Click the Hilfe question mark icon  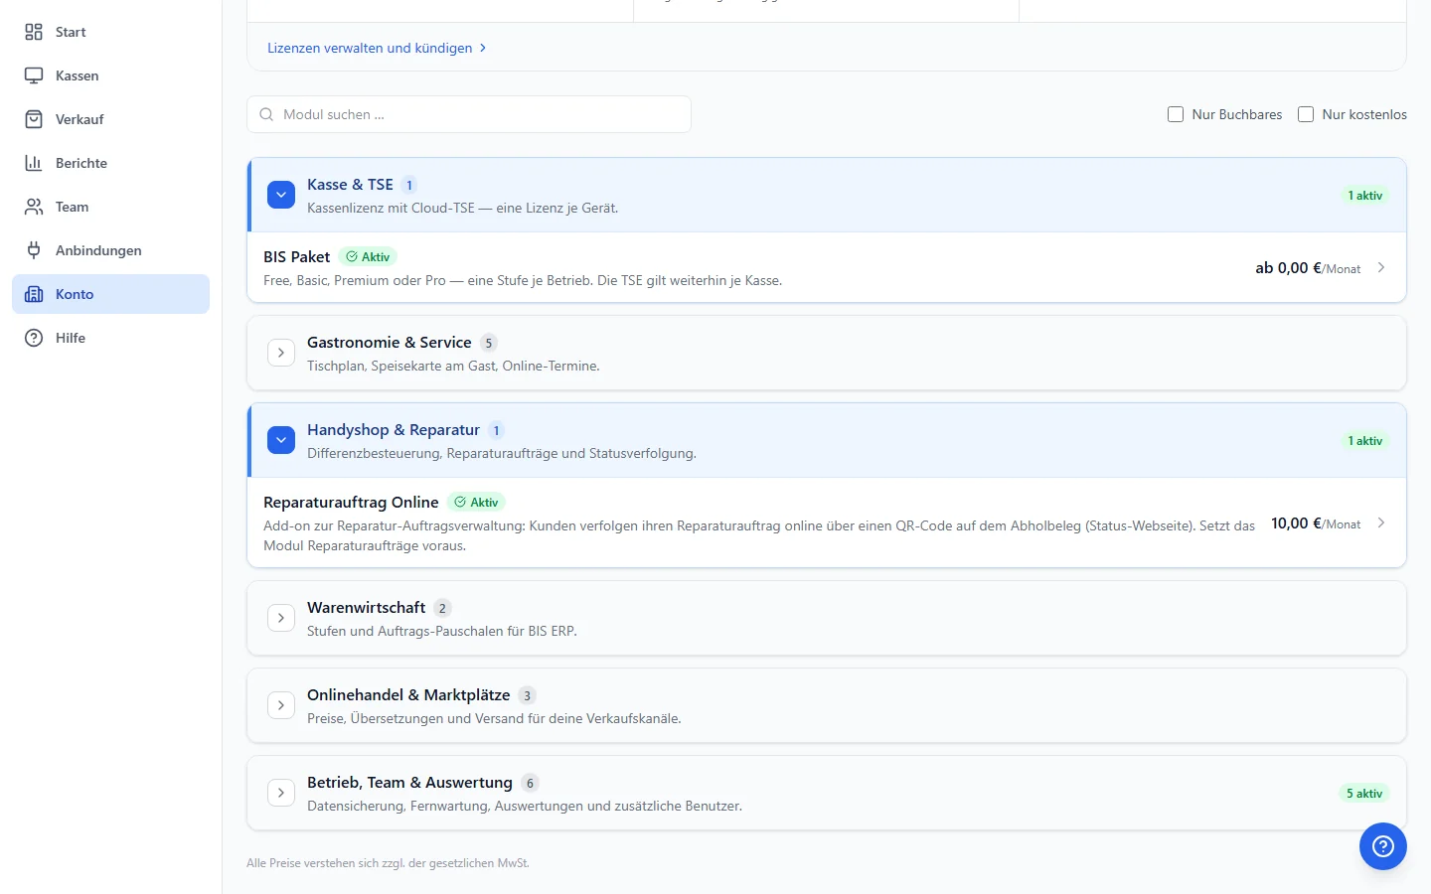click(x=34, y=338)
